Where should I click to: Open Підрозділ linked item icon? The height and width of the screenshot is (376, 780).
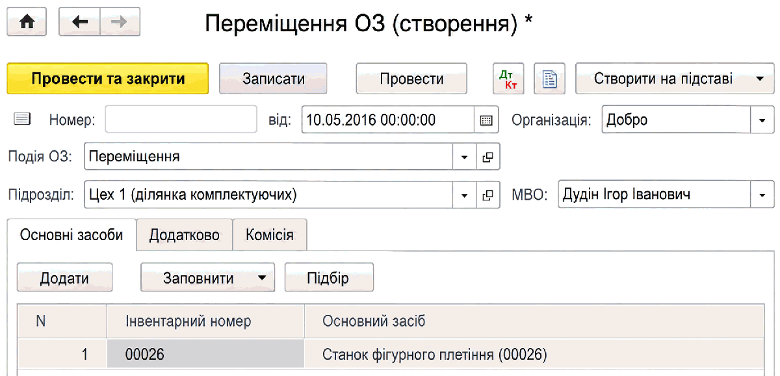point(488,195)
